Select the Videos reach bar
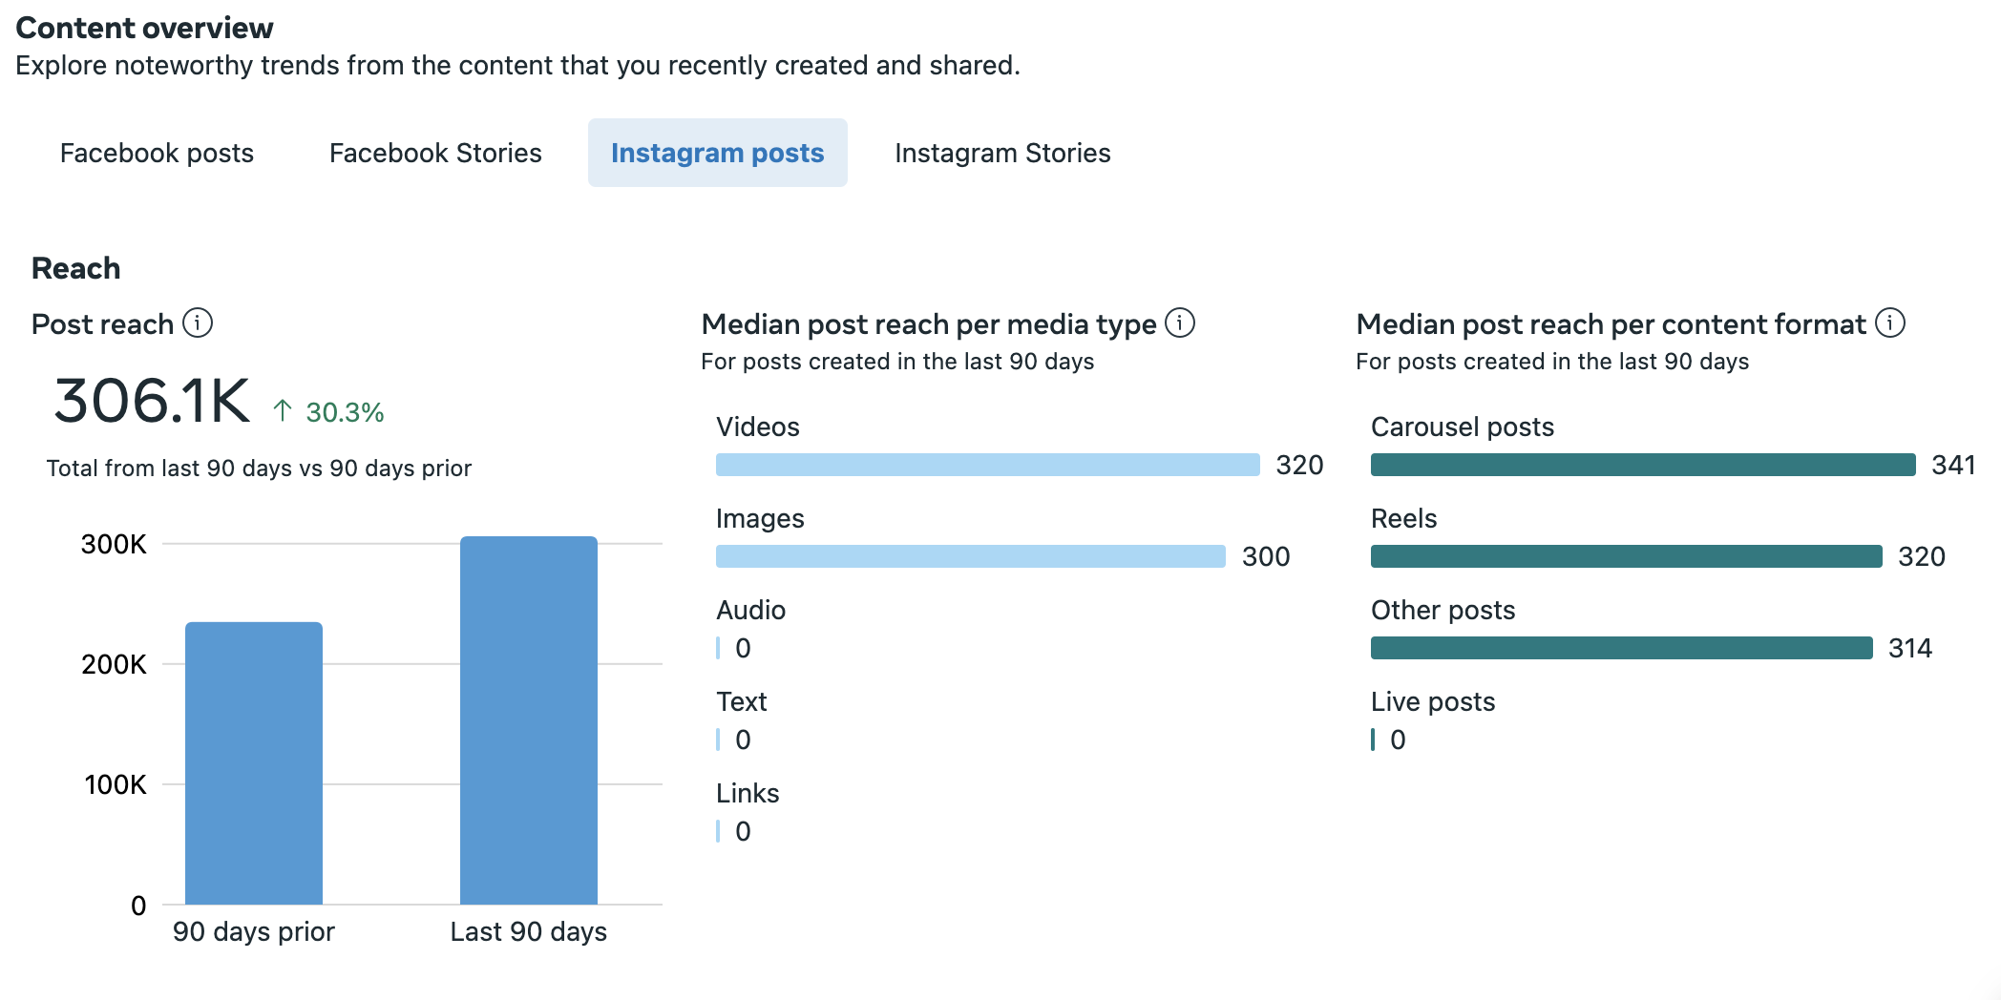Screen dimensions: 2001x1000 [x=987, y=465]
